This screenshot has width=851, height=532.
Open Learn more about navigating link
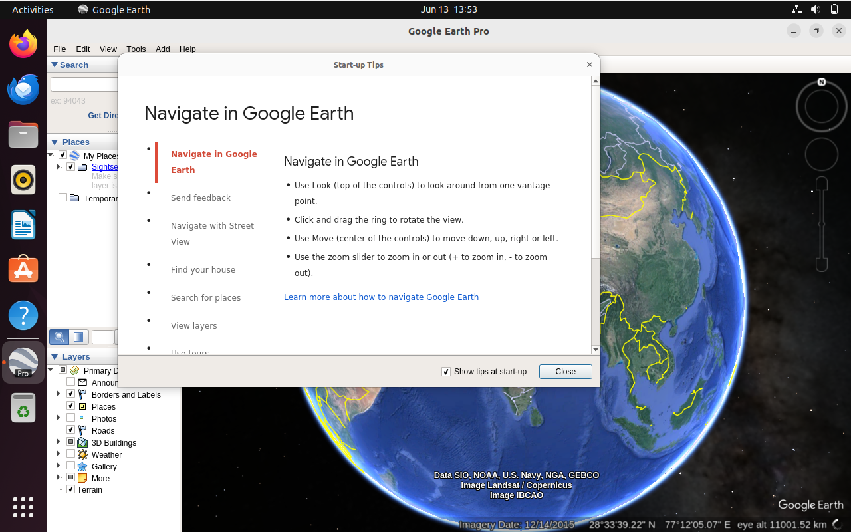[x=381, y=297]
